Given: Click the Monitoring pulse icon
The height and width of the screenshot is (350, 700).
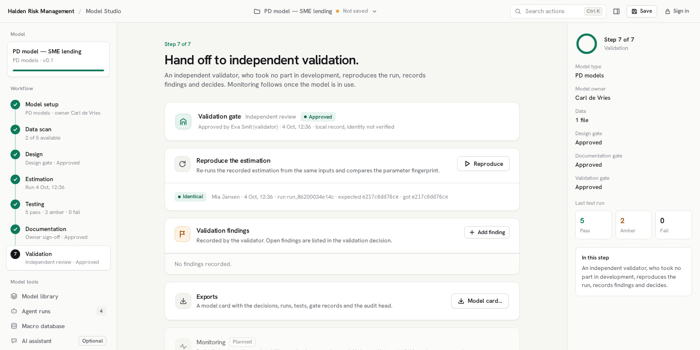Looking at the screenshot, I should [183, 346].
